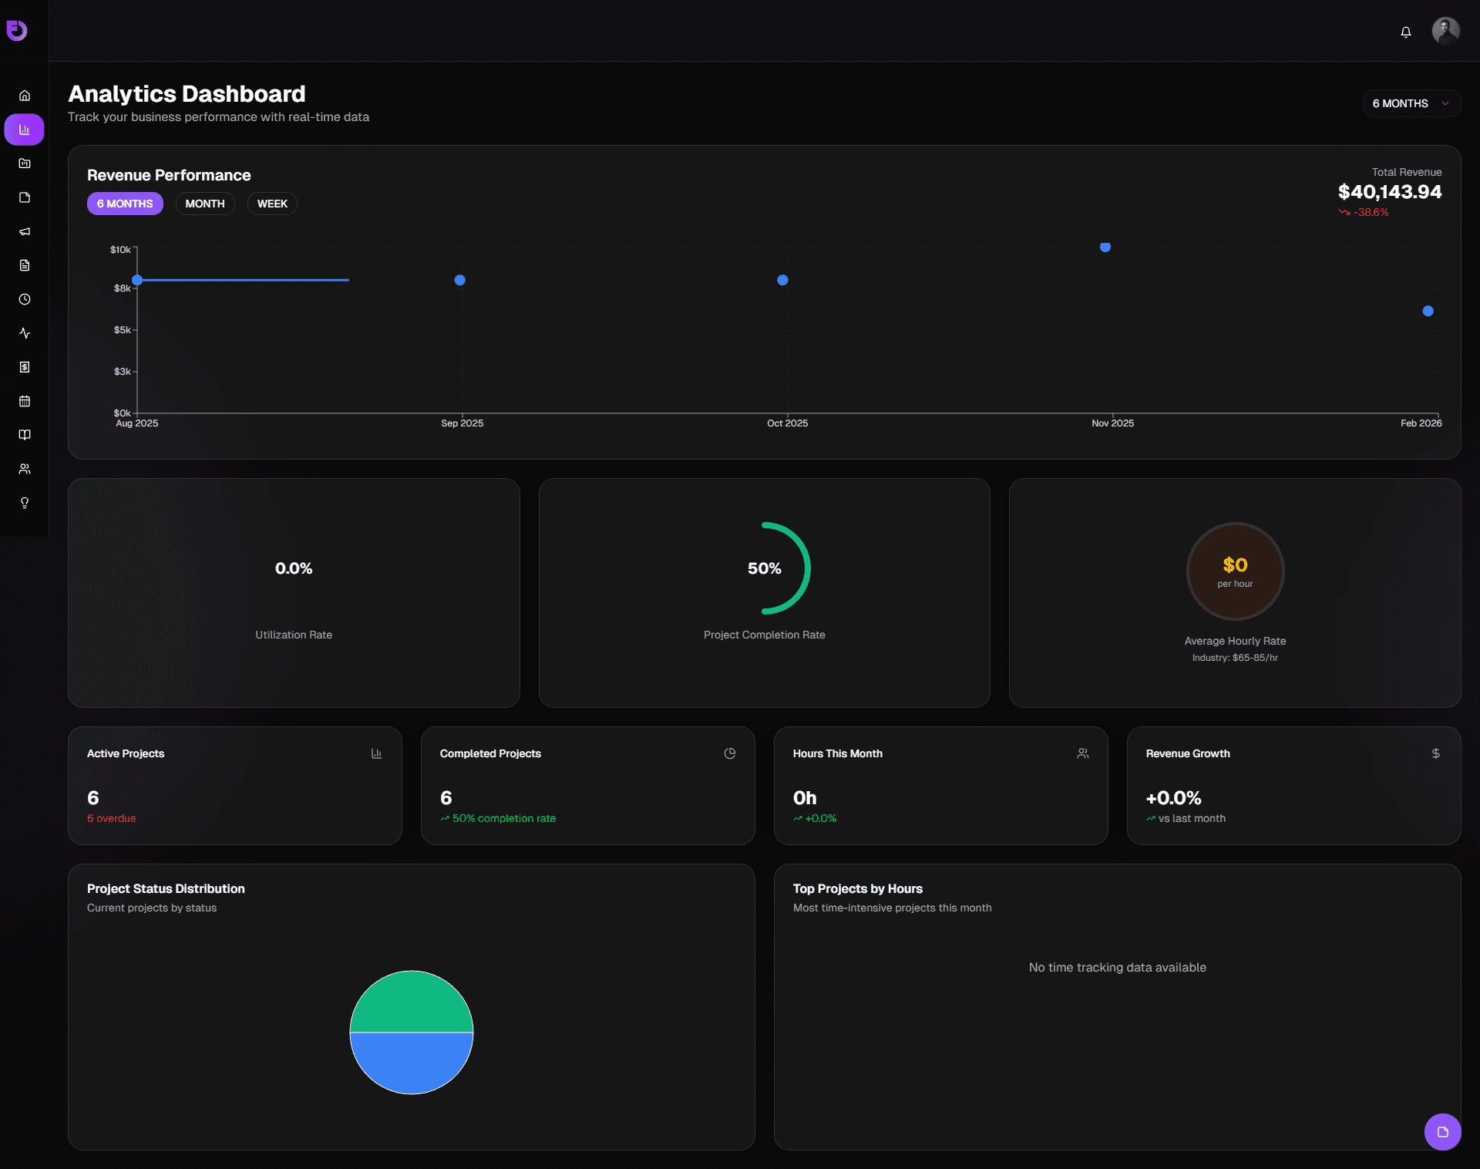Switch Revenue Performance to WEEK view
1480x1169 pixels.
point(271,204)
